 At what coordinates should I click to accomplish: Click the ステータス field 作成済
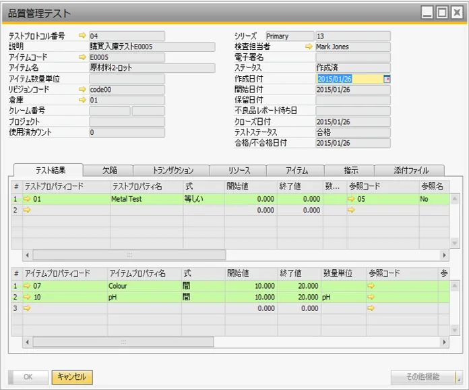coord(353,68)
